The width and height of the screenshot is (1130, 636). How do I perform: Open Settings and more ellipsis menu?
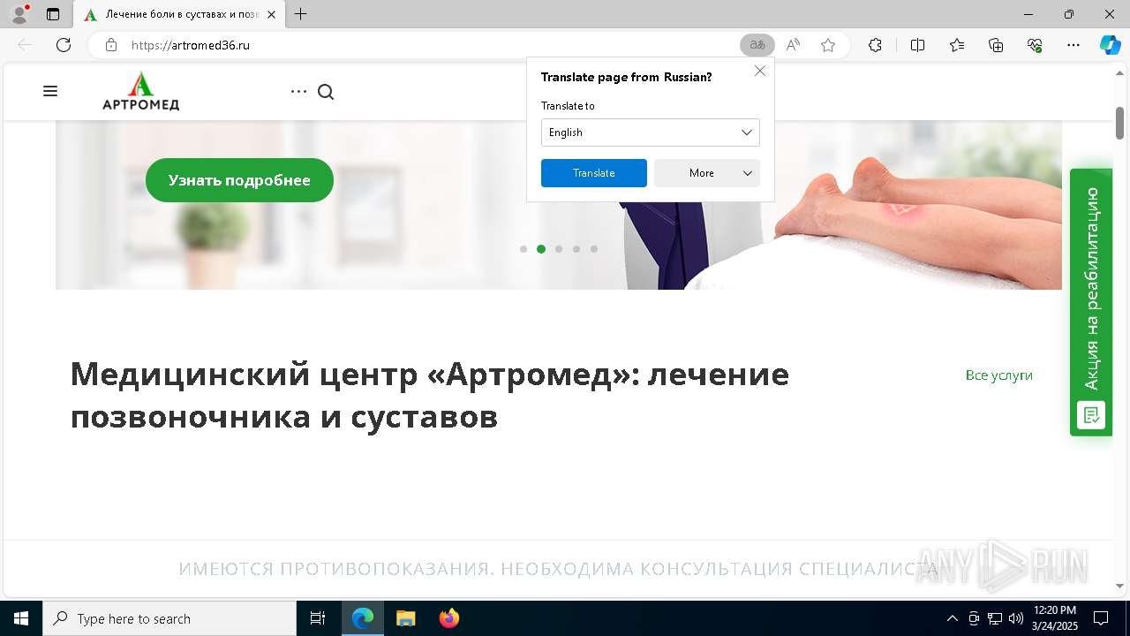tap(1073, 45)
